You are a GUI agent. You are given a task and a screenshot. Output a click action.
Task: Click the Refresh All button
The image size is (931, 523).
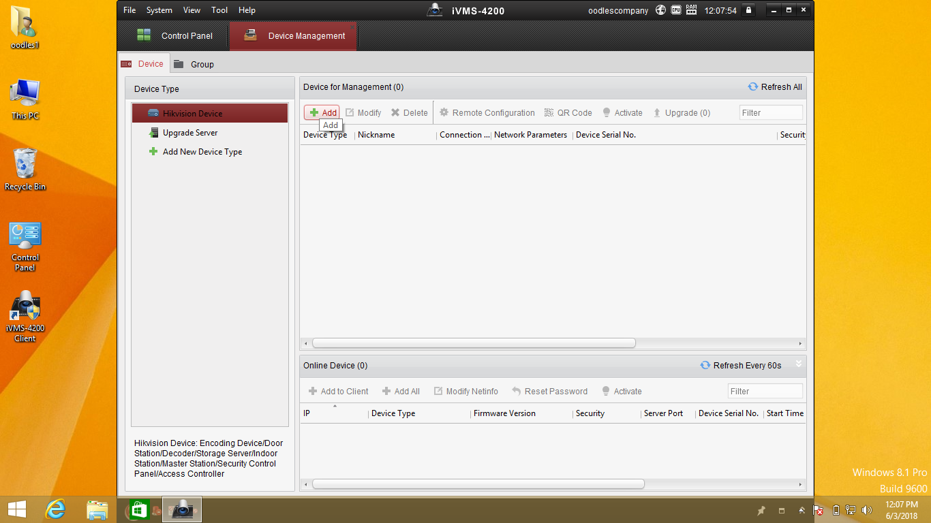tap(775, 87)
